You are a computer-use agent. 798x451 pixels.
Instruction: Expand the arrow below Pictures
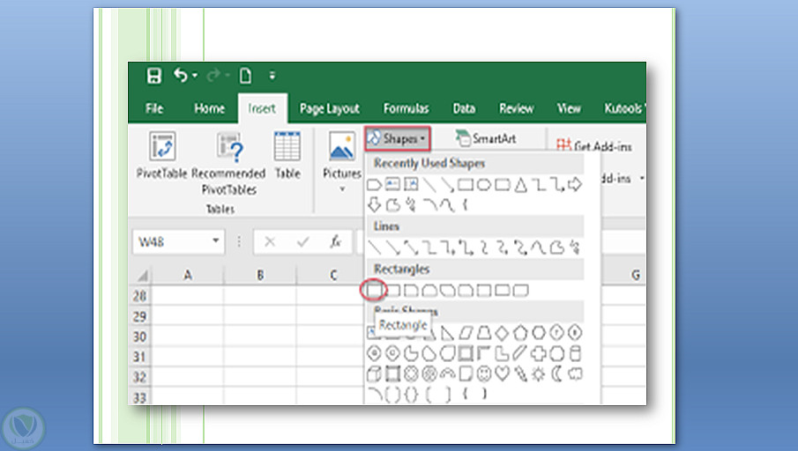pyautogui.click(x=342, y=189)
